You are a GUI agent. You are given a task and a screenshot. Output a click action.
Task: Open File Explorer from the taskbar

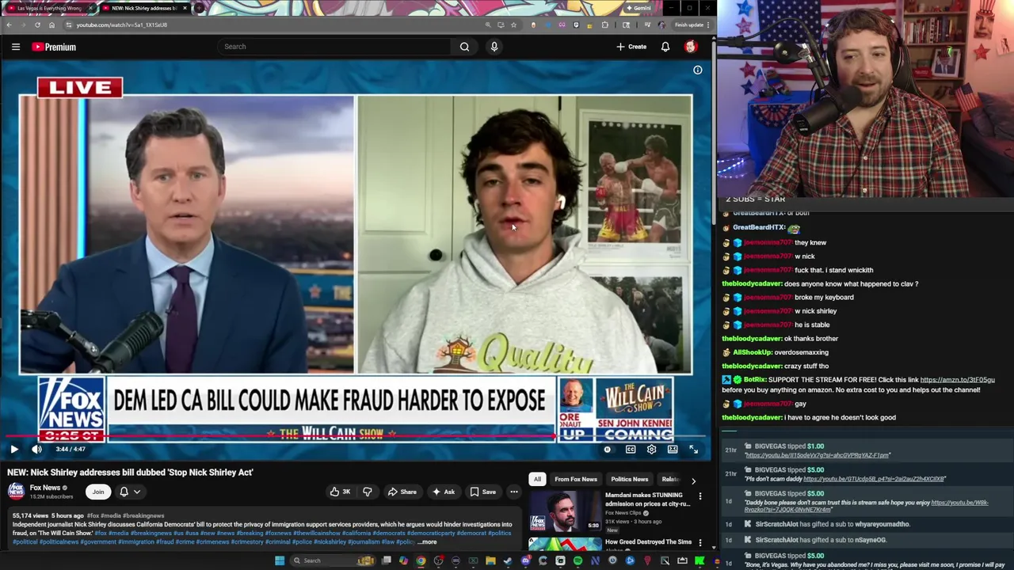pos(490,560)
